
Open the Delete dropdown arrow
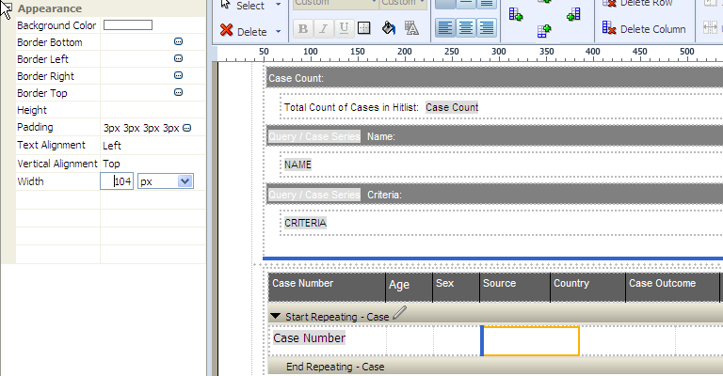(x=278, y=31)
